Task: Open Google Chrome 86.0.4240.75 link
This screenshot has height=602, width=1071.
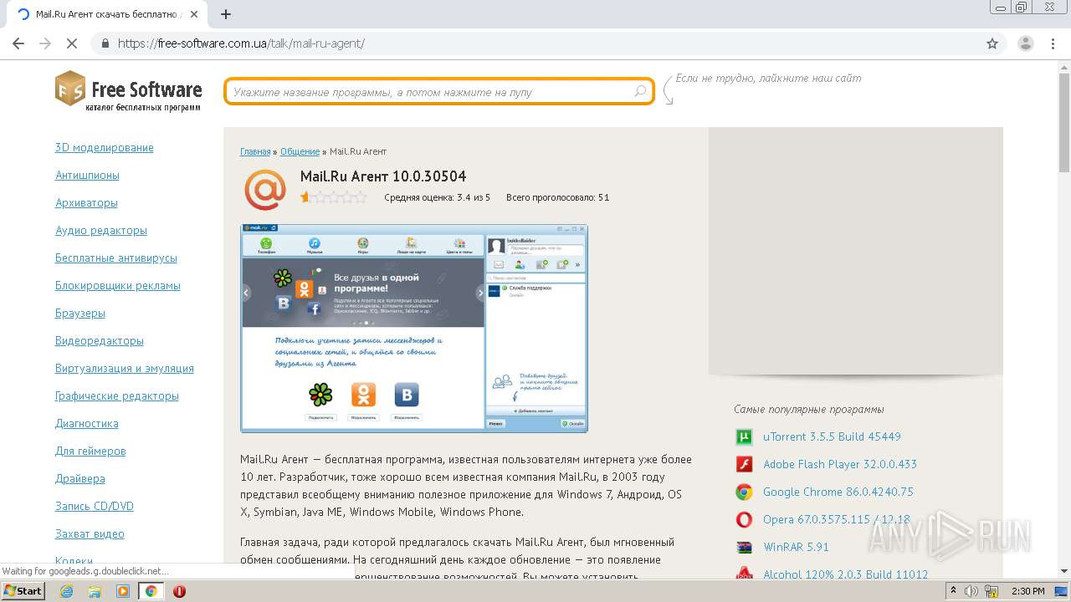Action: pos(838,492)
